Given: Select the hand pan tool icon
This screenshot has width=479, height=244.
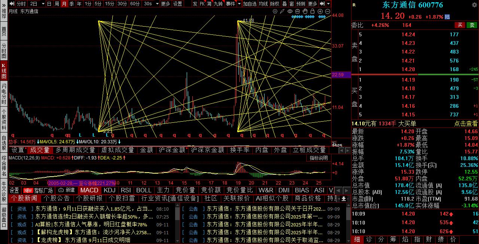Looking at the screenshot, I should pos(305,11).
